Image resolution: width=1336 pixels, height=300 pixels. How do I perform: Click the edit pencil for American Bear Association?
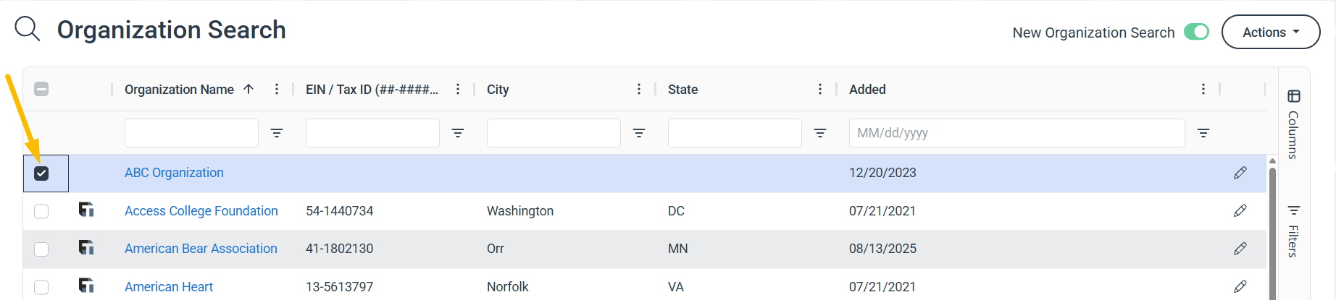(1240, 249)
